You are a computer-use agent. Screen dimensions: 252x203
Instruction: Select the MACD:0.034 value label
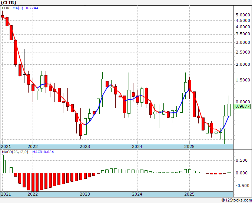click(x=43, y=152)
